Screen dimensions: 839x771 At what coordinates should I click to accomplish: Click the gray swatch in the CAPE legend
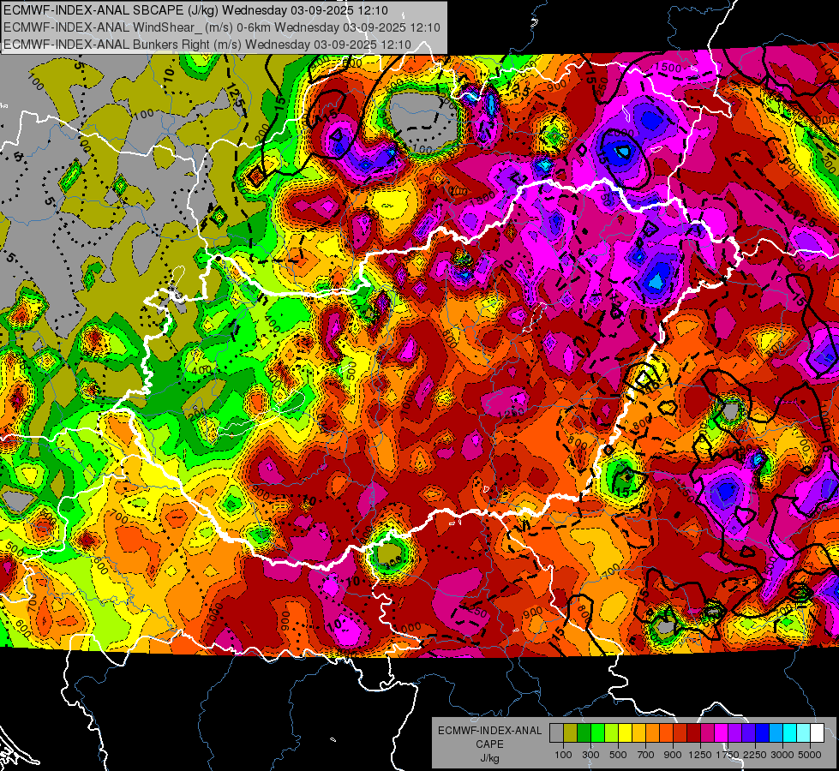[x=556, y=732]
